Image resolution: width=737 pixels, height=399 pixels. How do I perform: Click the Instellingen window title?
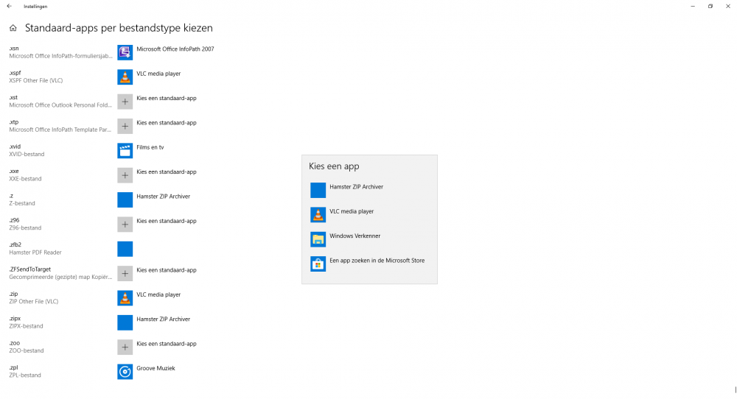[x=35, y=7]
